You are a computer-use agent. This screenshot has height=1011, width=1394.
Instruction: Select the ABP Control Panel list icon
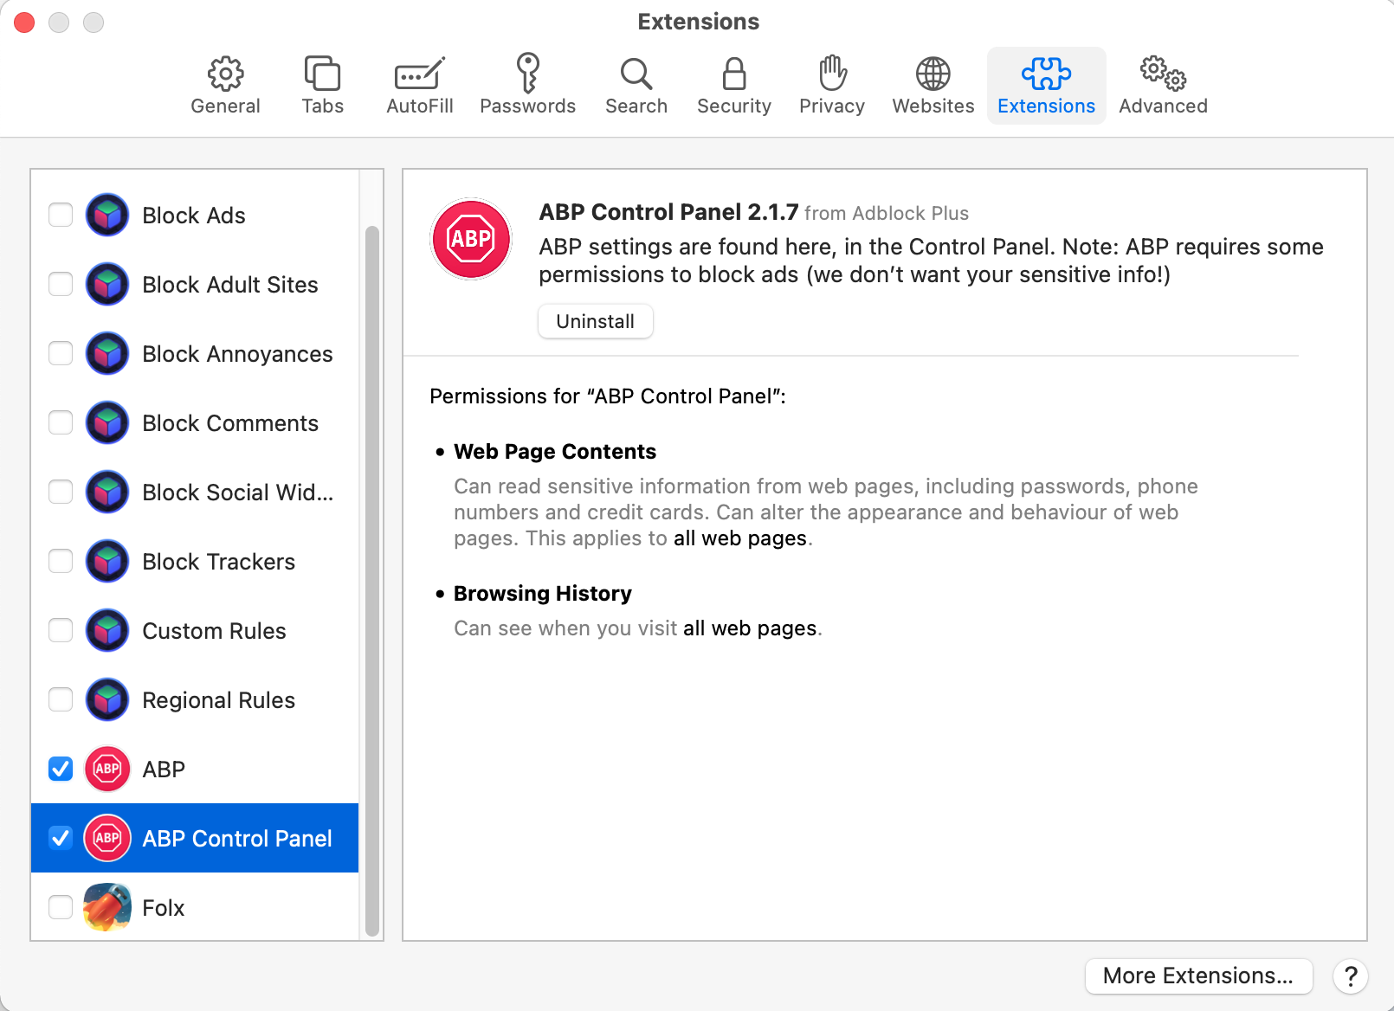coord(107,838)
